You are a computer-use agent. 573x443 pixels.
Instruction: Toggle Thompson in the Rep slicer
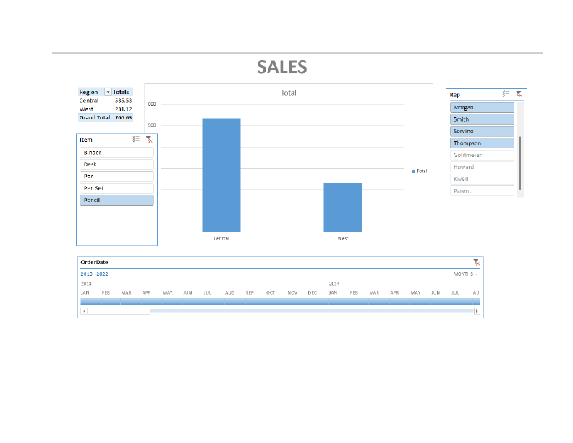[482, 143]
